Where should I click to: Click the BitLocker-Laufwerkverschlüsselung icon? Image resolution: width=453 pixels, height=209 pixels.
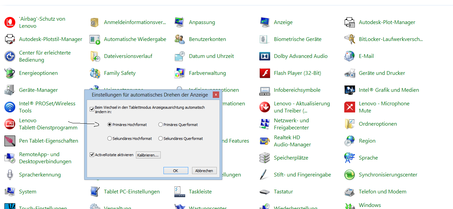tap(350, 39)
